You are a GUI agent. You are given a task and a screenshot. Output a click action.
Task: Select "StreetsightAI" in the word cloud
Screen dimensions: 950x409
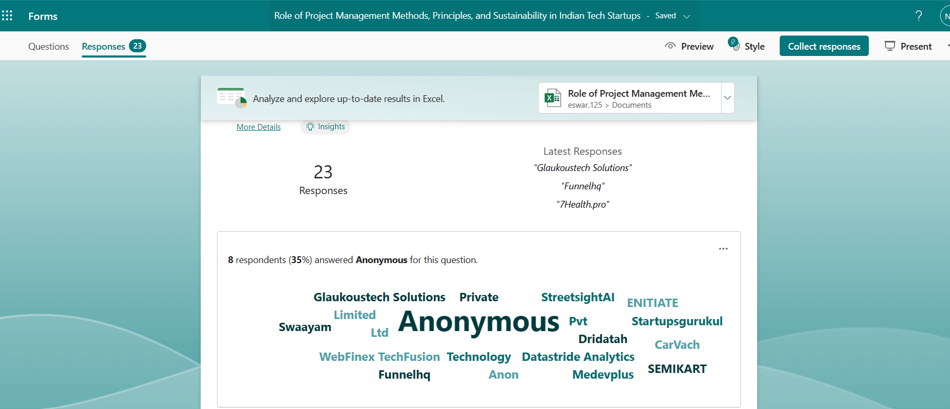578,297
